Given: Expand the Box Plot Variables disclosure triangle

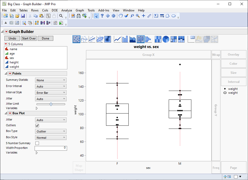Looking at the screenshot, I should point(36,153).
